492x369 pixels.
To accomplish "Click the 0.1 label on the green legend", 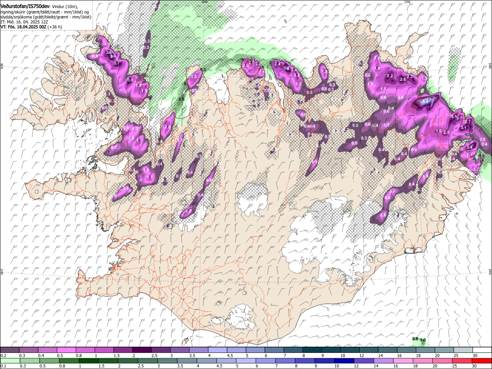I will coord(3,366).
